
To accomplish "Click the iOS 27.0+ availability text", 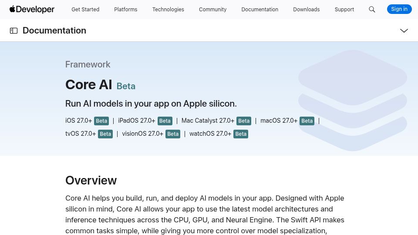I will [x=79, y=121].
